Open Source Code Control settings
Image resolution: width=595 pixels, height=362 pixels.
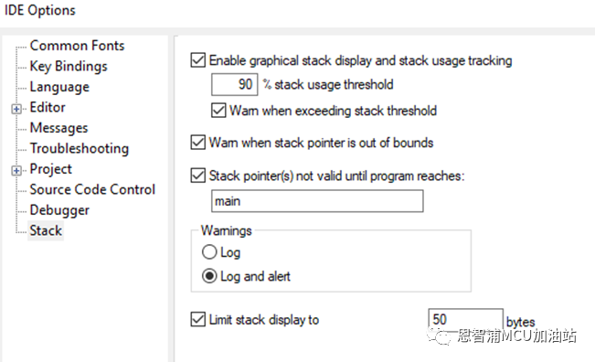pos(92,189)
